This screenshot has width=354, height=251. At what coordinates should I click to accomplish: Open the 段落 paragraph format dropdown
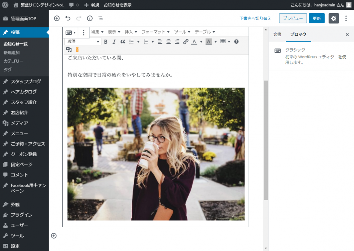click(83, 42)
